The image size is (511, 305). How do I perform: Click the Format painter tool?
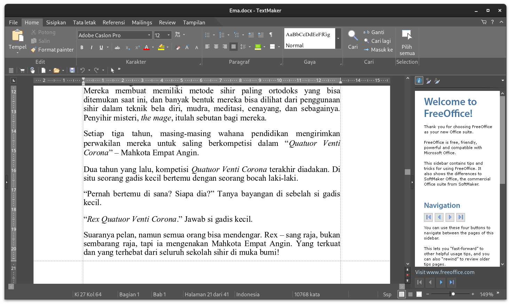point(53,50)
